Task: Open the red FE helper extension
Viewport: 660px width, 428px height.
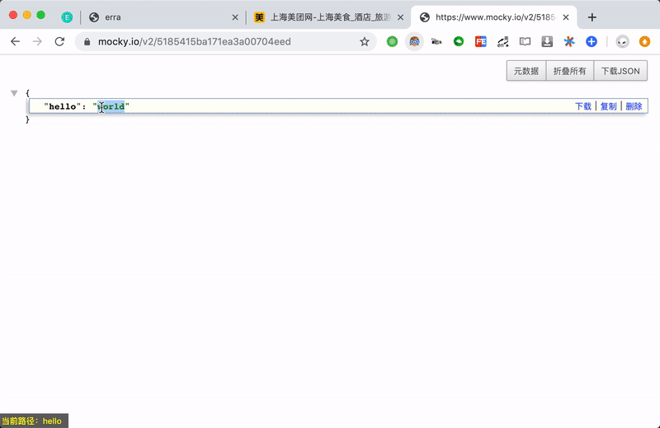Action: (x=481, y=41)
